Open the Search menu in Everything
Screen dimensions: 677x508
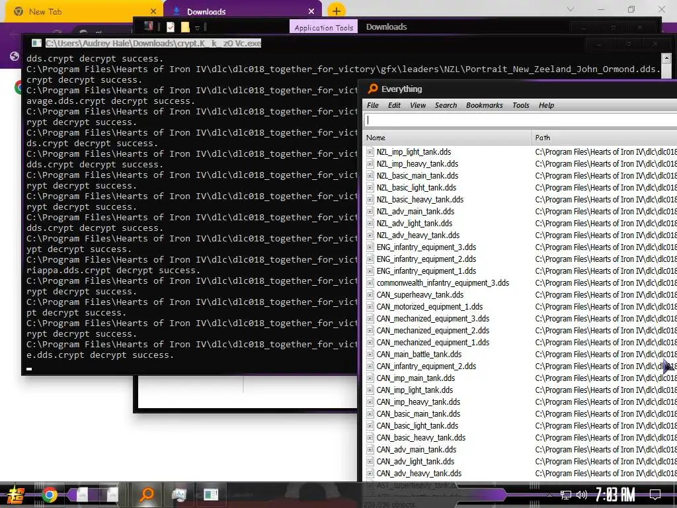[446, 105]
